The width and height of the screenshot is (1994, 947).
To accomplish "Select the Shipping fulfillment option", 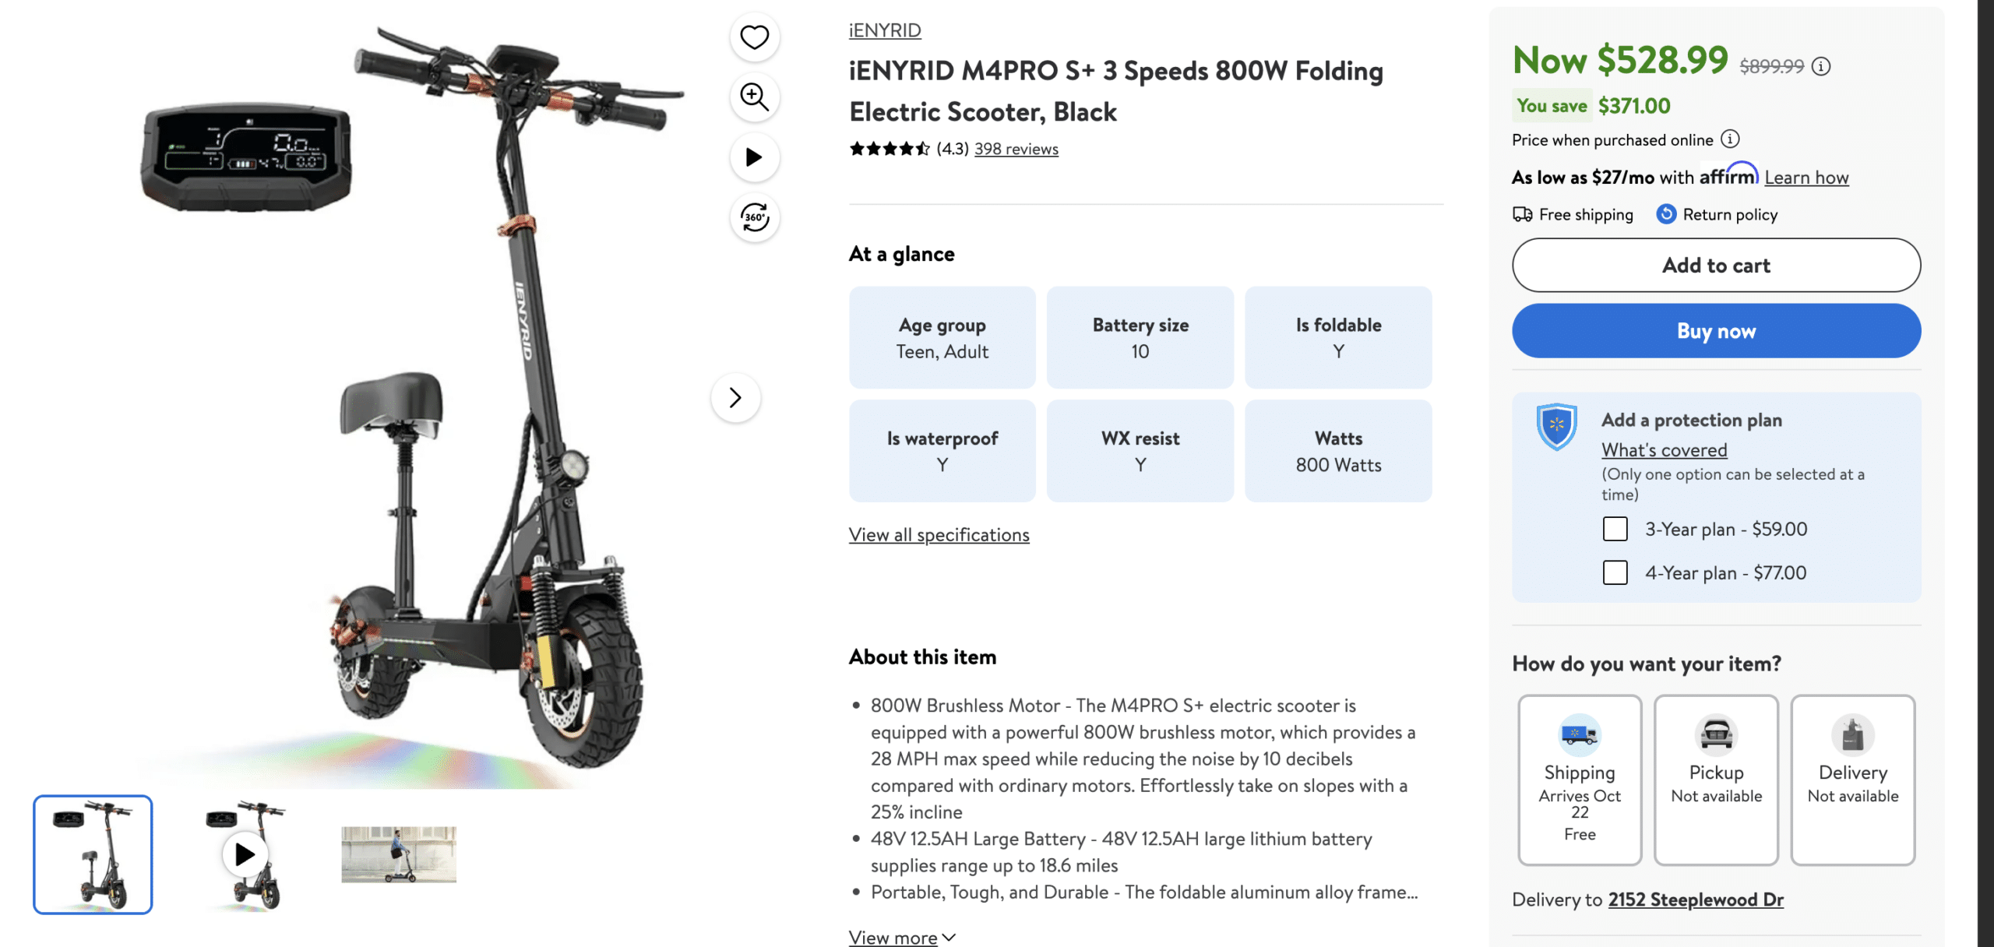I will [x=1580, y=779].
